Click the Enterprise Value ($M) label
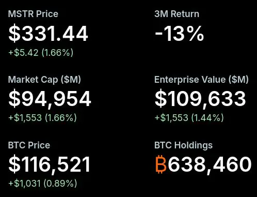The height and width of the screenshot is (197, 257). click(201, 80)
